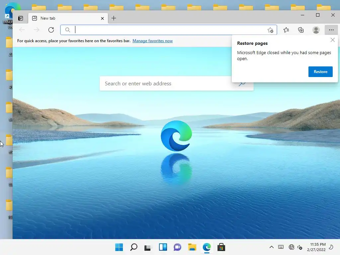This screenshot has height=255, width=340.
Task: Open the user profile icon
Action: pos(316,30)
